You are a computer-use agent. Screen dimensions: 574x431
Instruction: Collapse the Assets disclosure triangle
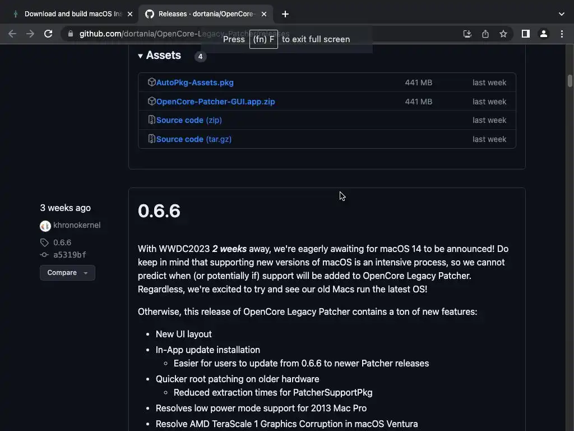pos(140,56)
